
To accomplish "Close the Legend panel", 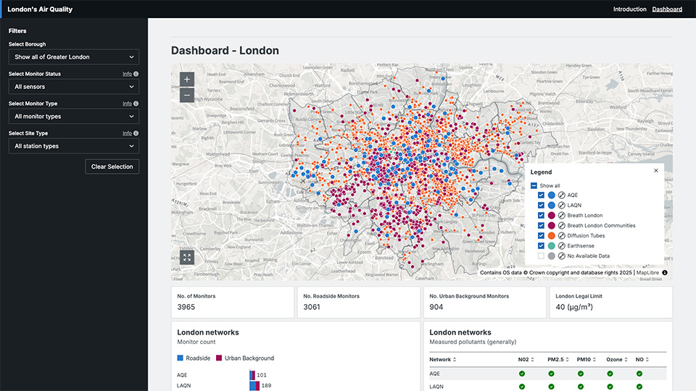I will point(656,171).
